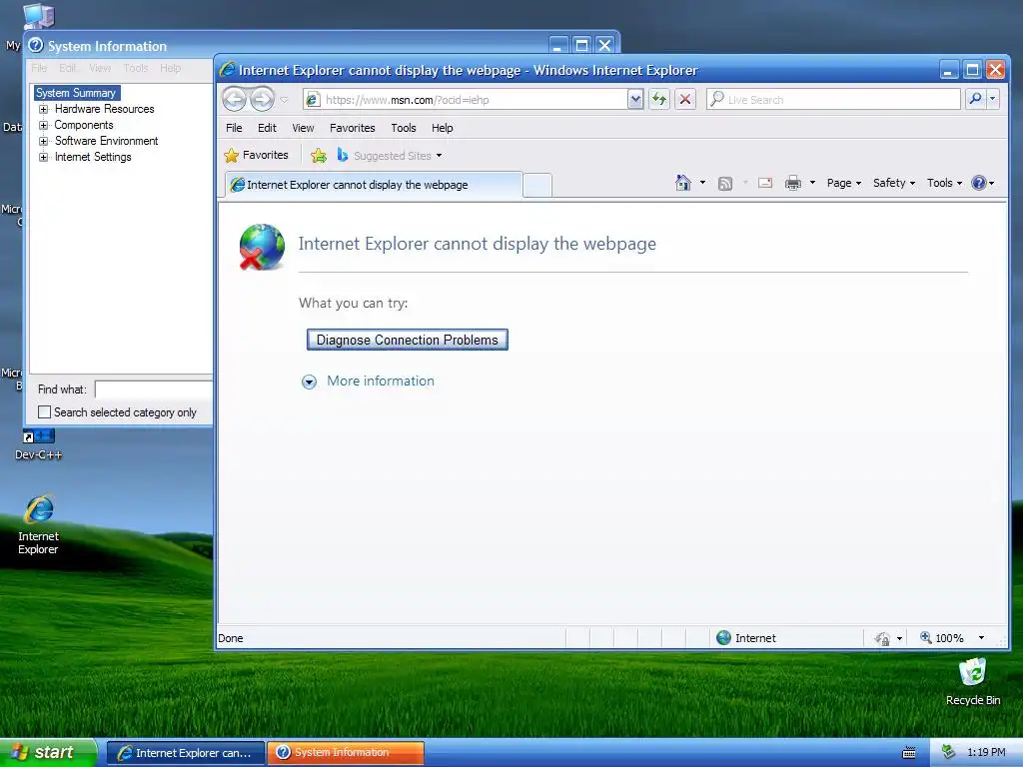
Task: Click Find what field in System Information
Action: pos(154,389)
